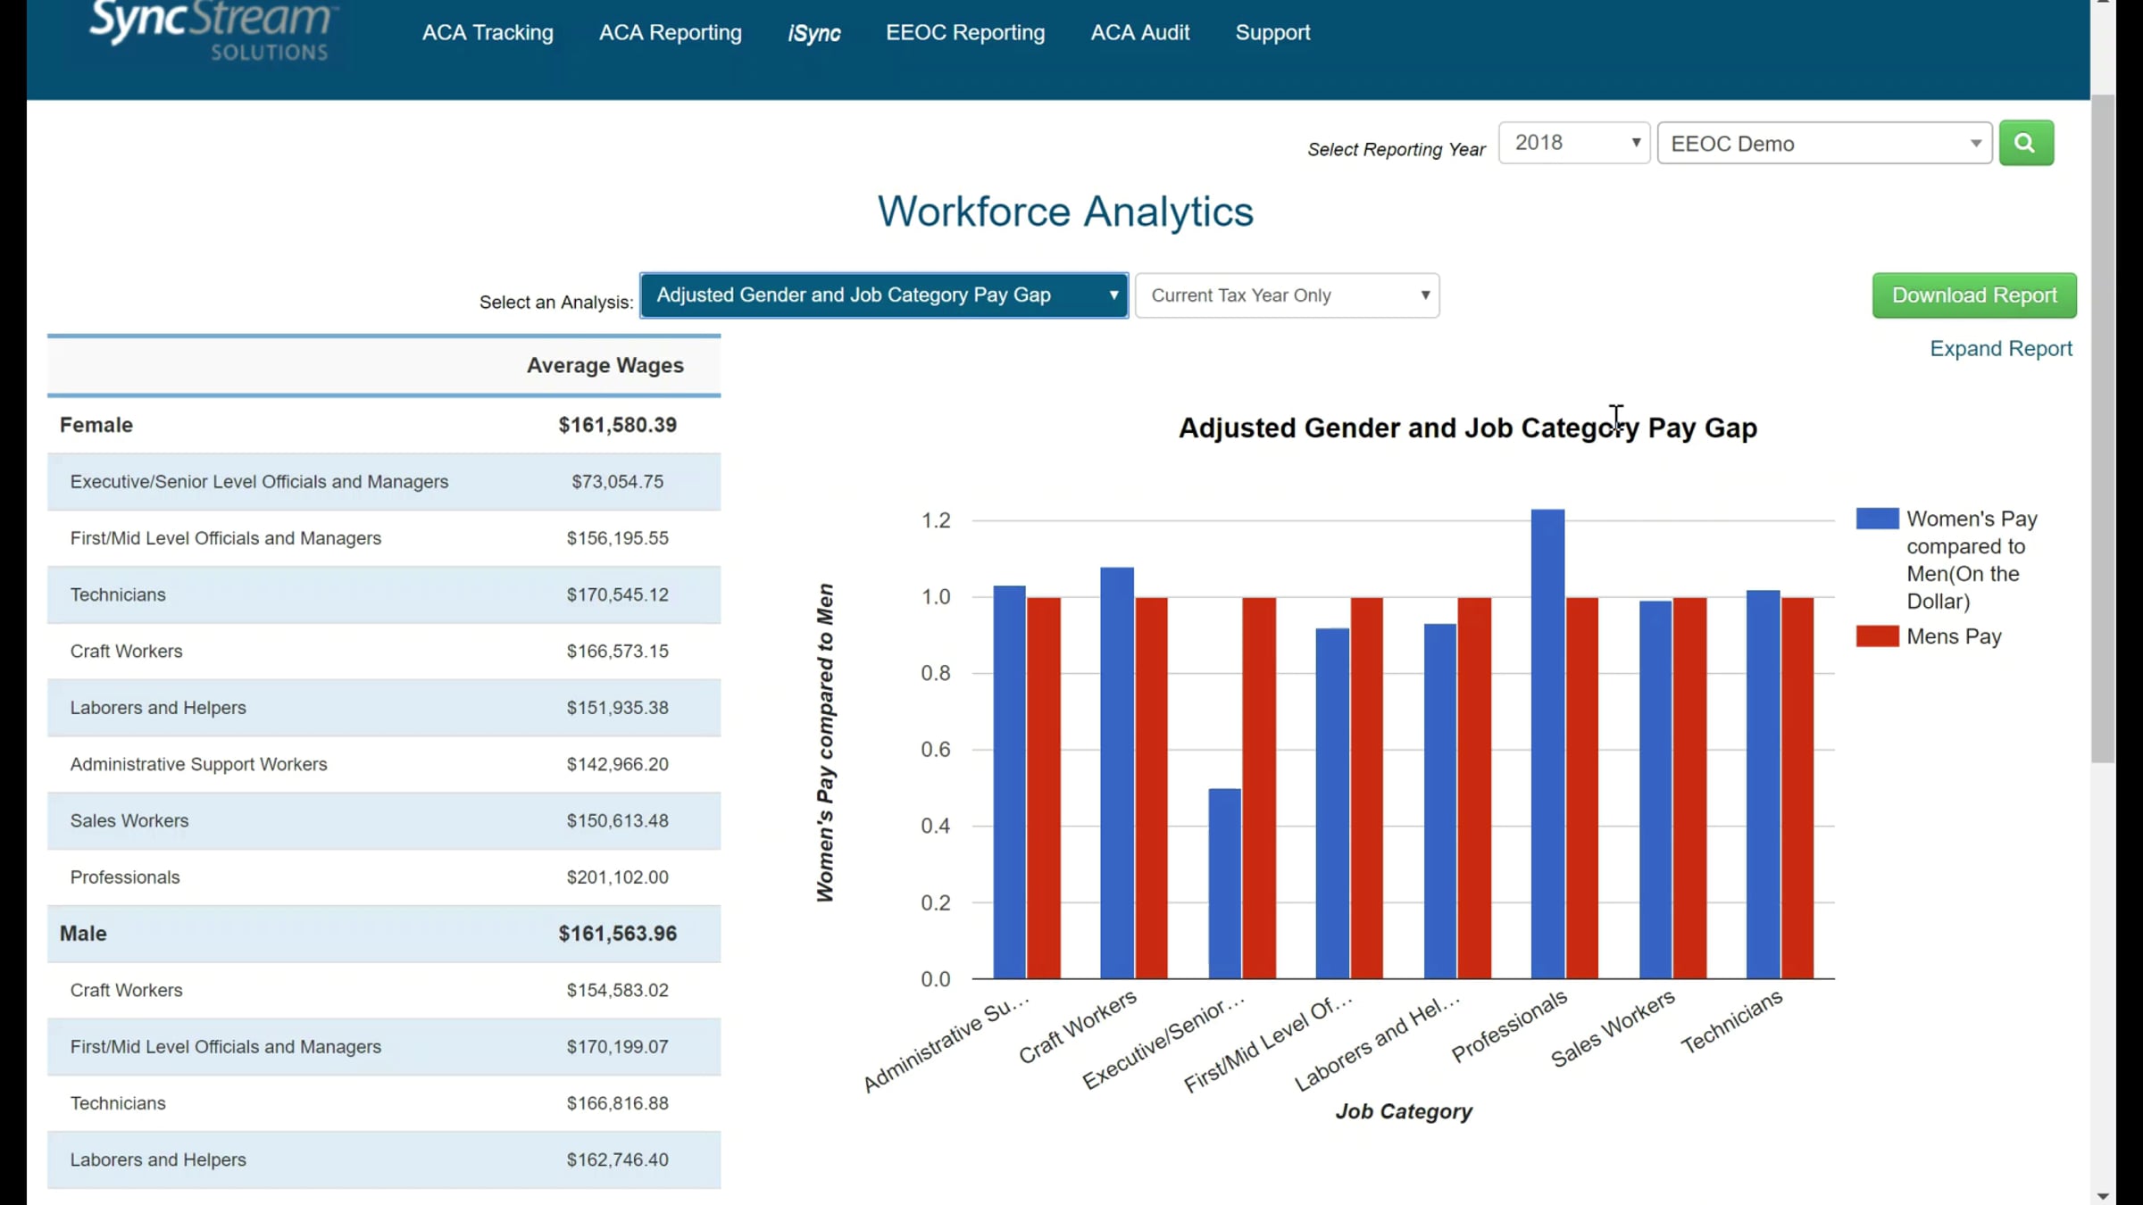This screenshot has height=1205, width=2143.
Task: Open the reporting year 2018 dropdown
Action: click(1573, 143)
